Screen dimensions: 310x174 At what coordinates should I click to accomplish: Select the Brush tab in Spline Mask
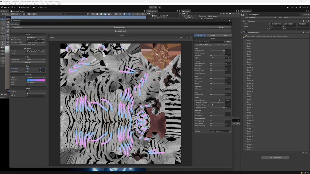pos(200,35)
